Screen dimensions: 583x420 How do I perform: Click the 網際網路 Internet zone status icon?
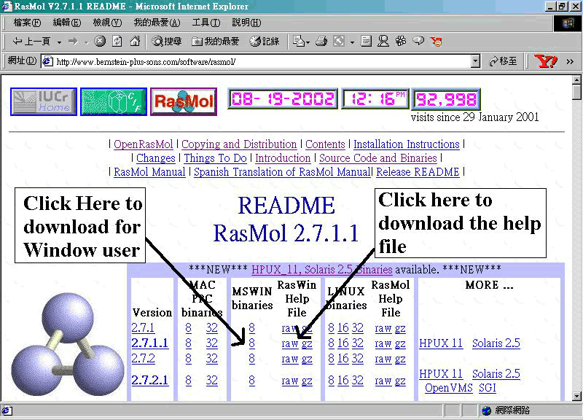487,411
